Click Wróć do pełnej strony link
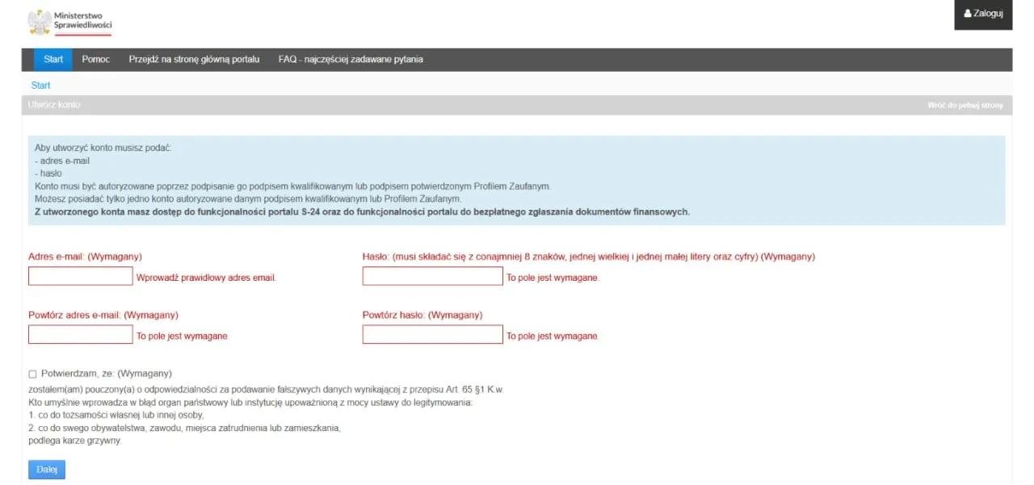 coord(965,106)
